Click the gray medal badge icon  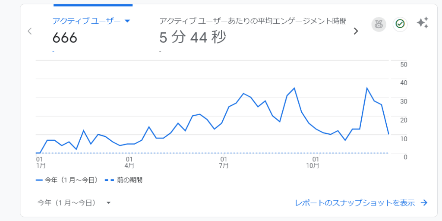(379, 25)
